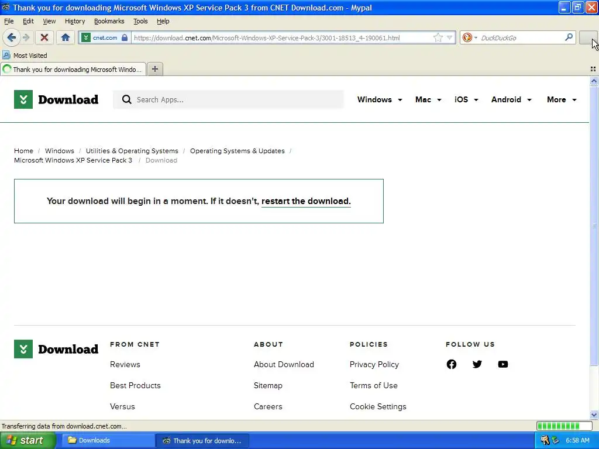Click the Most Visited bookmarks label
The width and height of the screenshot is (599, 449).
[30, 56]
